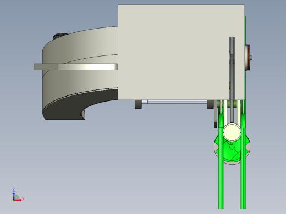Pick the green spherical joint below the knob

[232, 150]
